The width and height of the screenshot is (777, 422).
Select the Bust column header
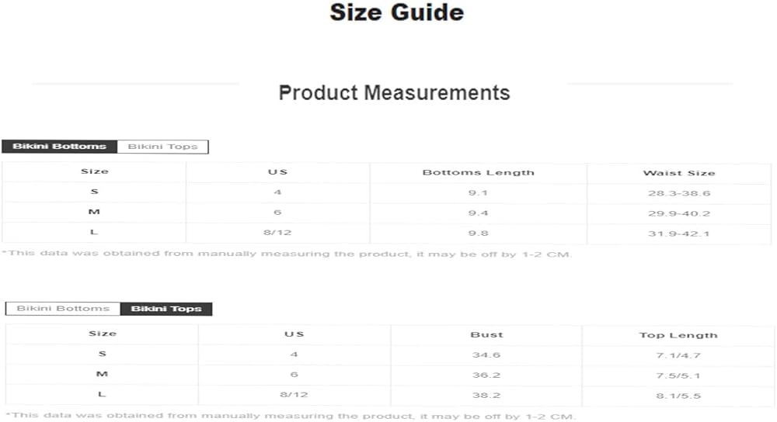[x=486, y=335]
